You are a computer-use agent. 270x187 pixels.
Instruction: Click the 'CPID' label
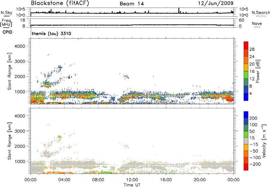pyautogui.click(x=7, y=32)
